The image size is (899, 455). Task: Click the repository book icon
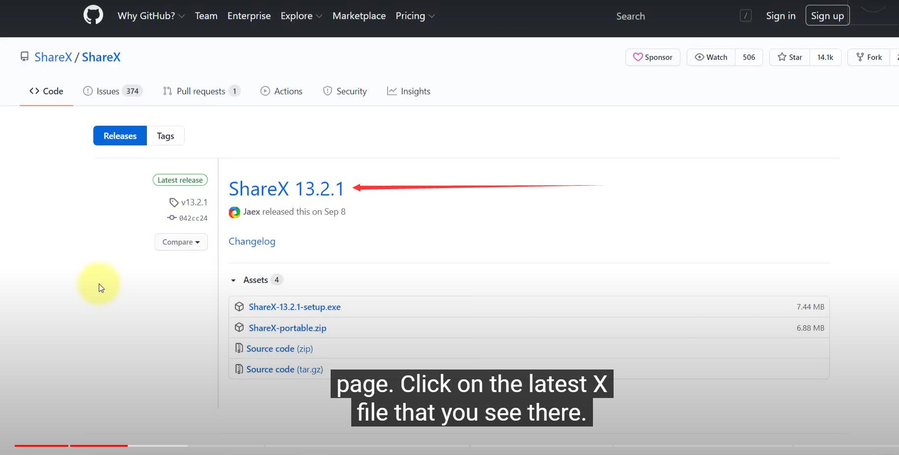(x=24, y=57)
